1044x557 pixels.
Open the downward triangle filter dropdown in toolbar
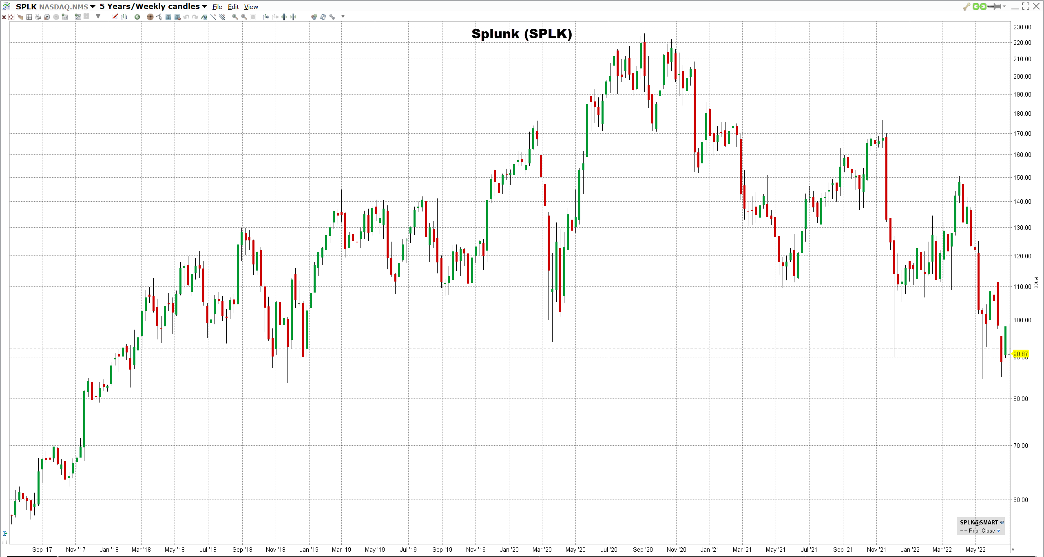98,17
